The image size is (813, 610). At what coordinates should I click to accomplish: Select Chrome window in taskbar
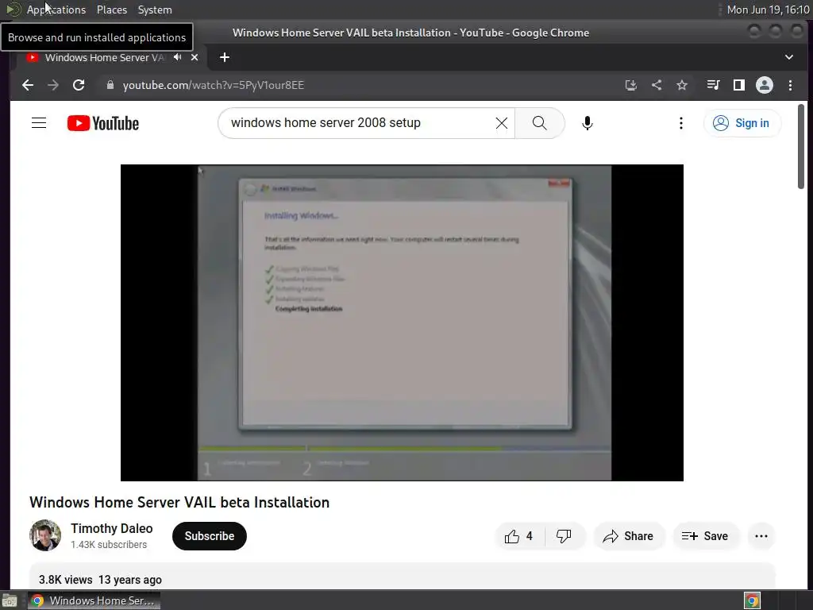tap(94, 600)
